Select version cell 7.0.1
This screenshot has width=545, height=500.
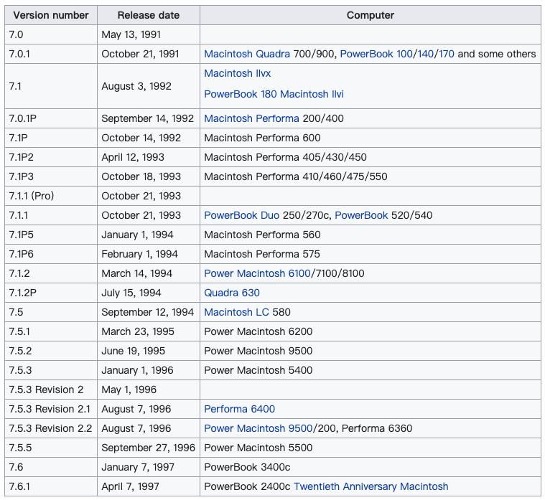pyautogui.click(x=51, y=54)
